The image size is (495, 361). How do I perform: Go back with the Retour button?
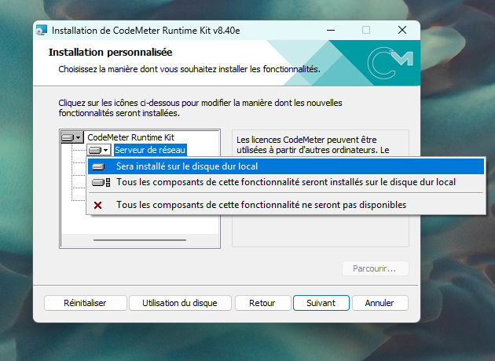point(262,303)
